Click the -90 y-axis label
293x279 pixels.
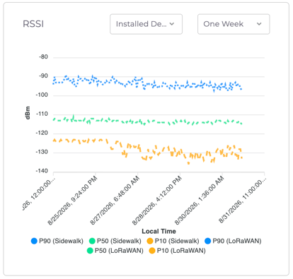click(43, 76)
